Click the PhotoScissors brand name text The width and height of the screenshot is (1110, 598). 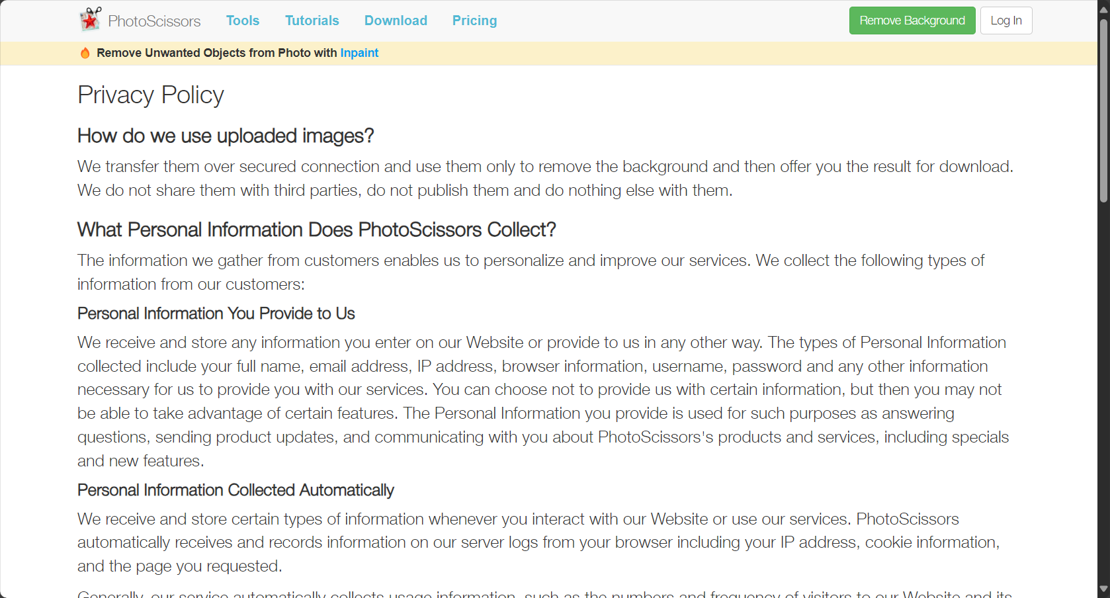(154, 21)
